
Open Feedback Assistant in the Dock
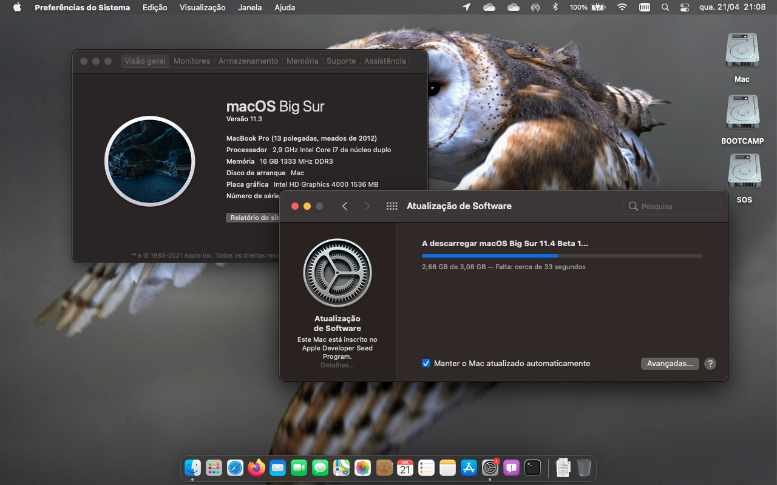[x=511, y=467]
